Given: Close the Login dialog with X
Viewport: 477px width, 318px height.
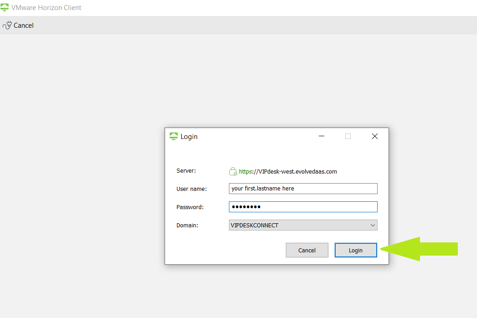Looking at the screenshot, I should coord(375,136).
